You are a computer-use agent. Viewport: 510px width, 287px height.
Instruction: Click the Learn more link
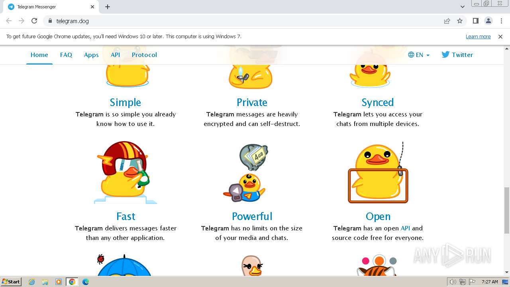pos(478,36)
